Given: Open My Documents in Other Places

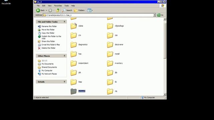Looking at the screenshot, I should click(x=47, y=64).
